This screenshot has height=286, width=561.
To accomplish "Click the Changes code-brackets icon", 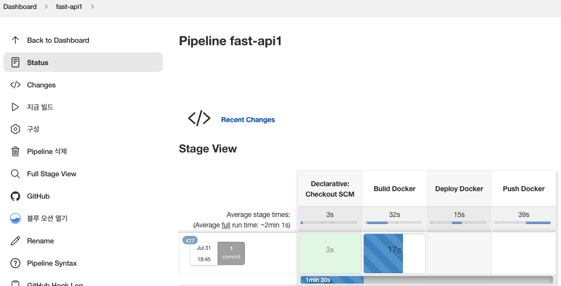I will tap(15, 85).
